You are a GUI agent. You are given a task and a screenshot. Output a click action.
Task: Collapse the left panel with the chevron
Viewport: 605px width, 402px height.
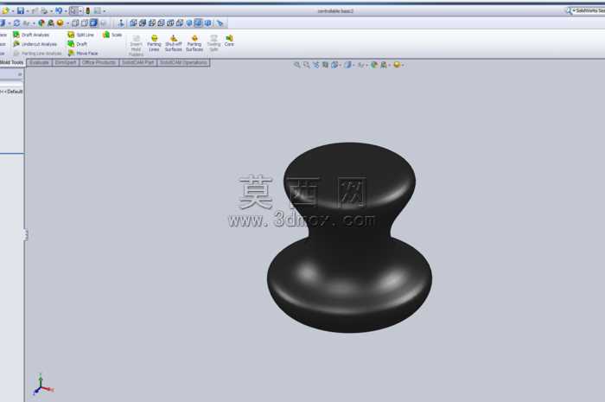[x=20, y=74]
